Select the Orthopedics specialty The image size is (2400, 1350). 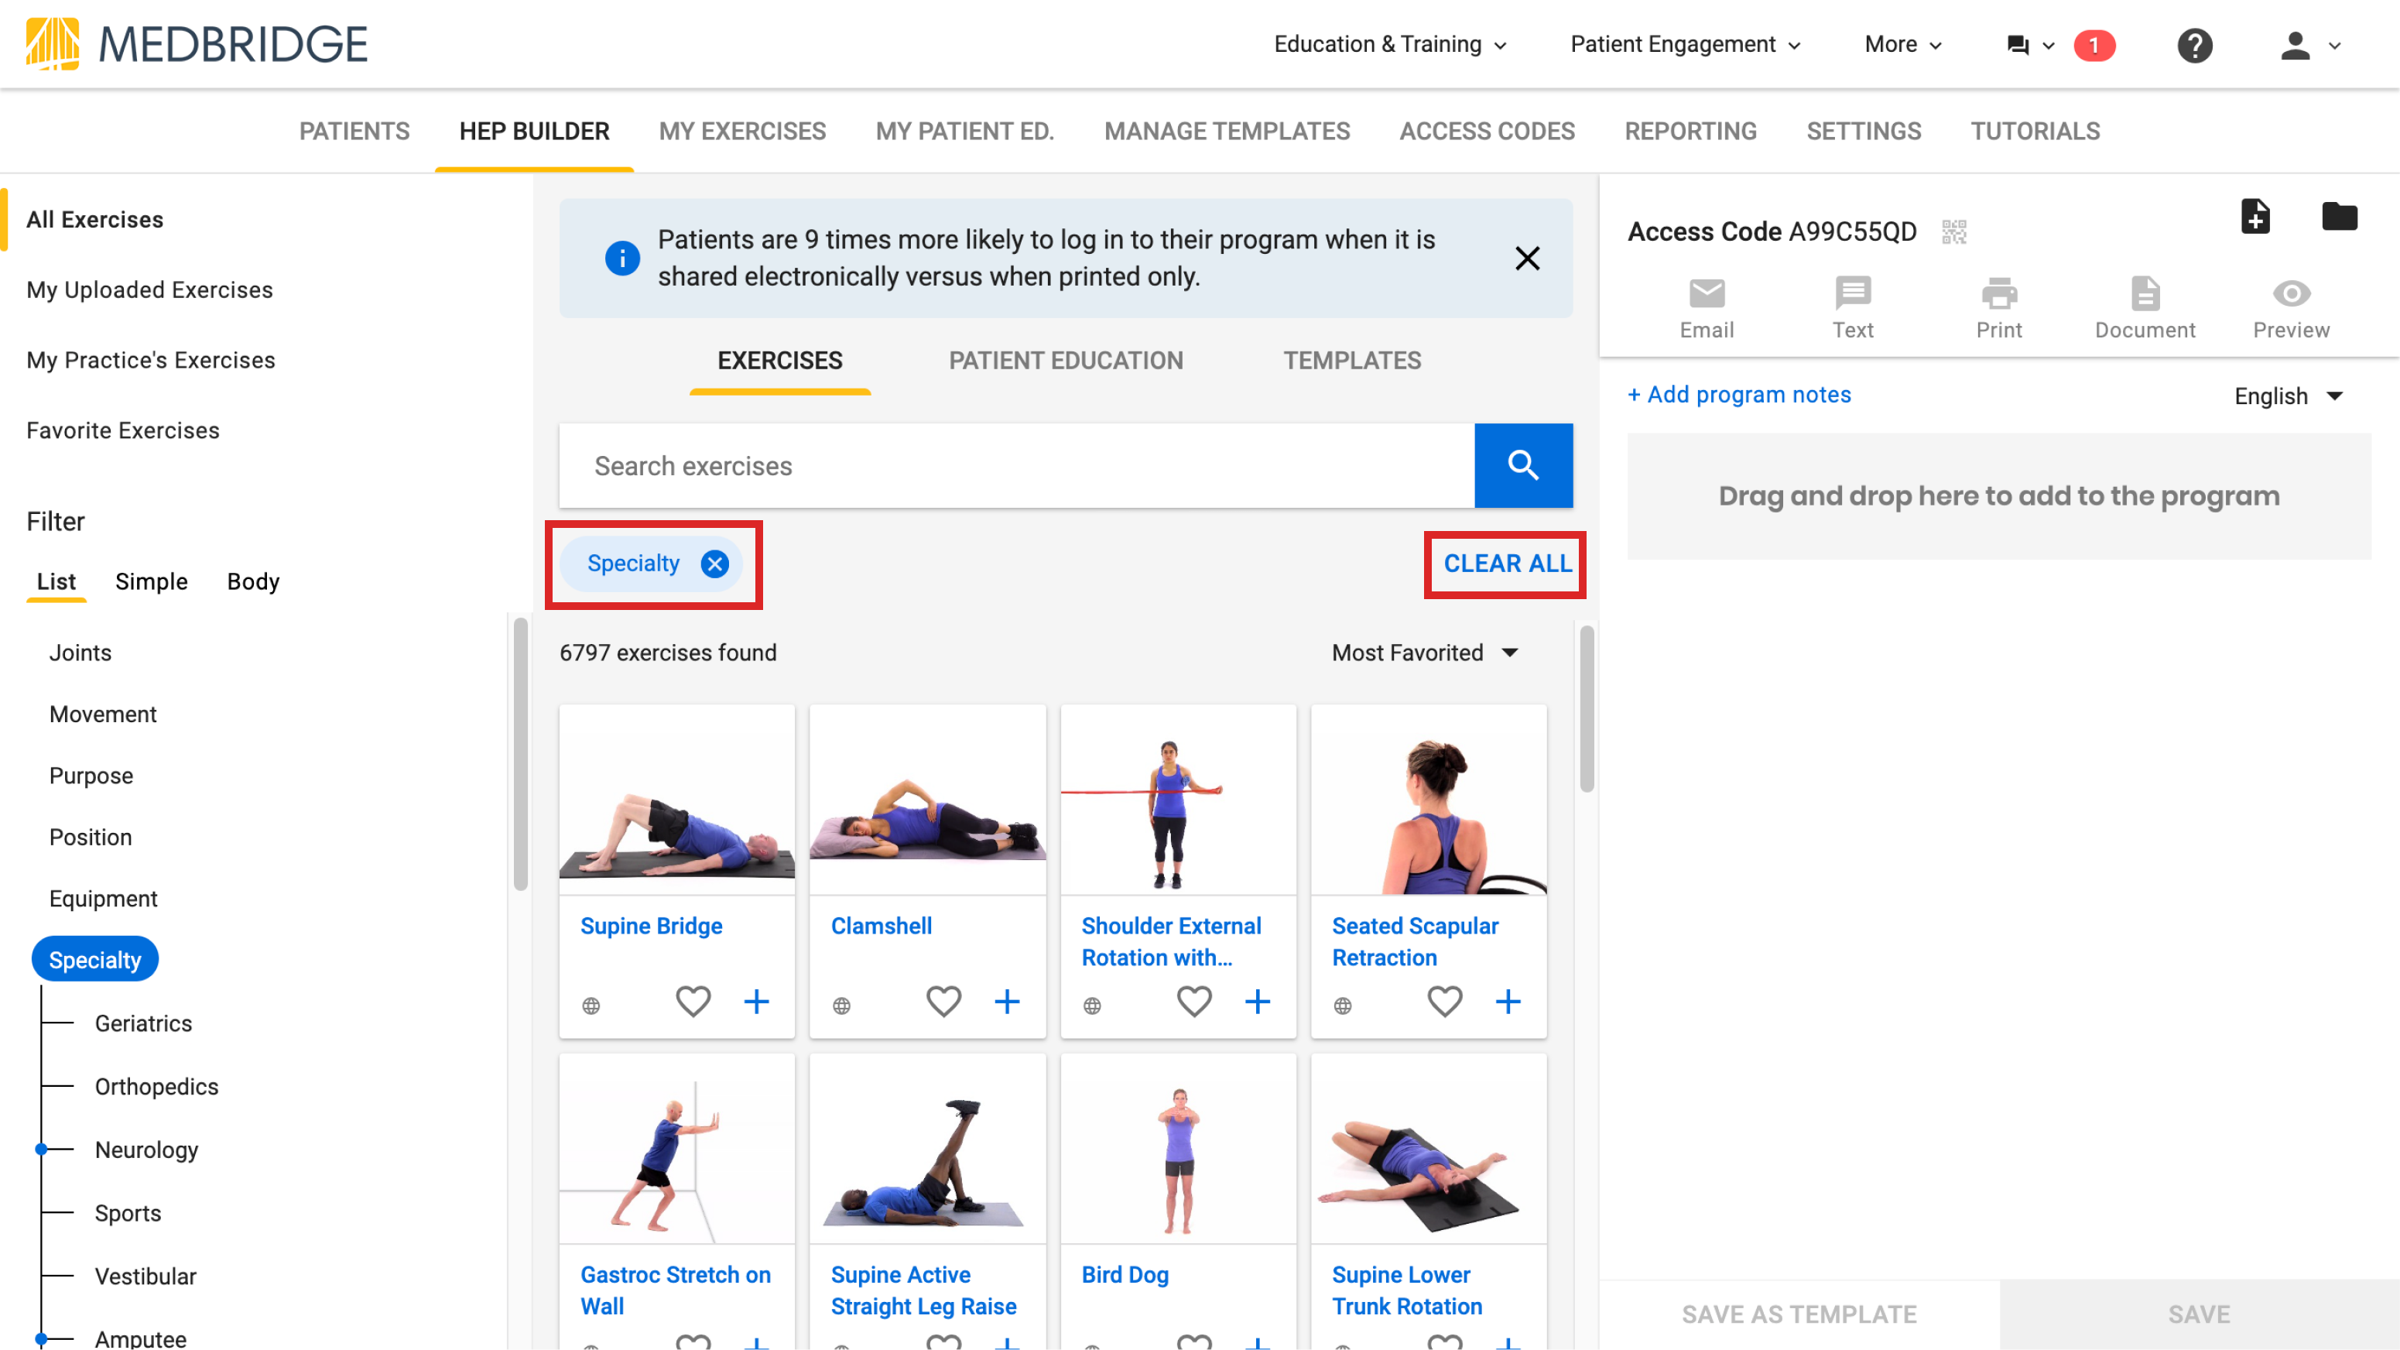pyautogui.click(x=156, y=1086)
